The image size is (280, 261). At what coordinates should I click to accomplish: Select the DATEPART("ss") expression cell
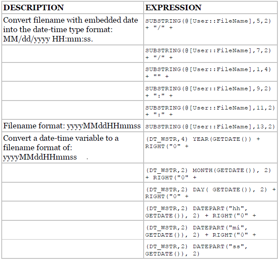point(211,249)
